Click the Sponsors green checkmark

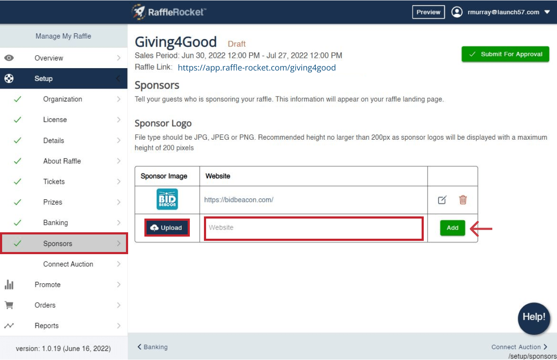pyautogui.click(x=18, y=243)
